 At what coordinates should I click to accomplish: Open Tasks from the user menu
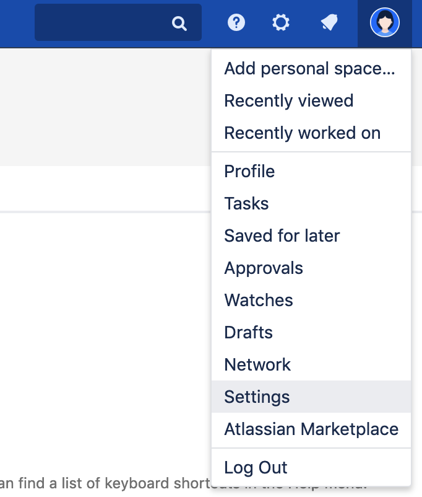(x=246, y=204)
